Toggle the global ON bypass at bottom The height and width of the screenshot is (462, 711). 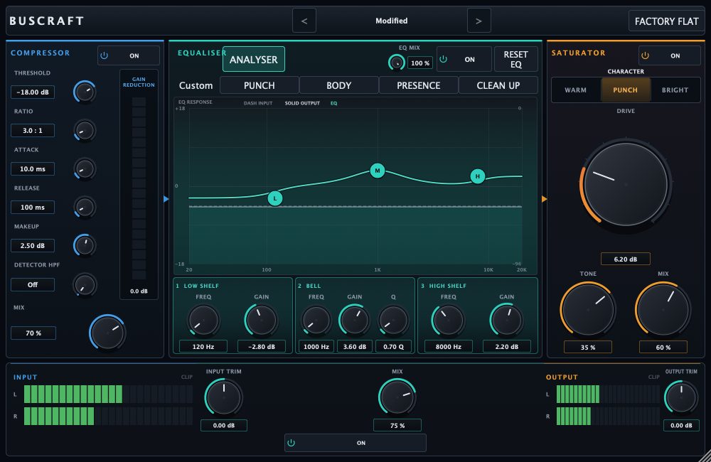pyautogui.click(x=355, y=443)
